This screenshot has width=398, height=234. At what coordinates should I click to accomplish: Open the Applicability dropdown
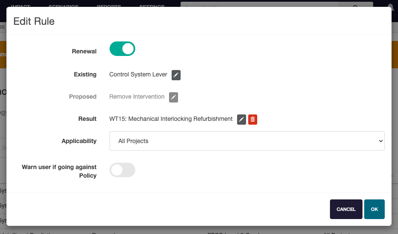click(247, 141)
